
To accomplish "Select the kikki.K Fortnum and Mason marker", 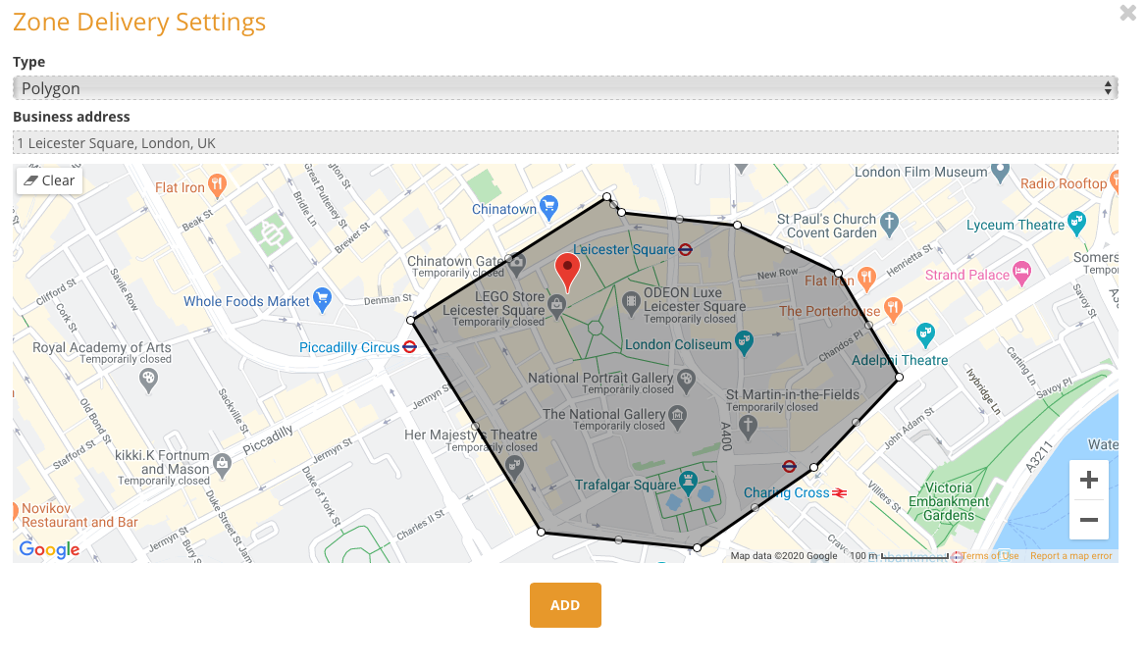I will coord(222,464).
